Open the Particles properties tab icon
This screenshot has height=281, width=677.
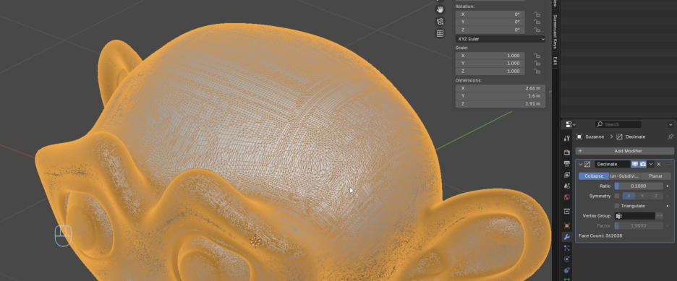click(567, 248)
